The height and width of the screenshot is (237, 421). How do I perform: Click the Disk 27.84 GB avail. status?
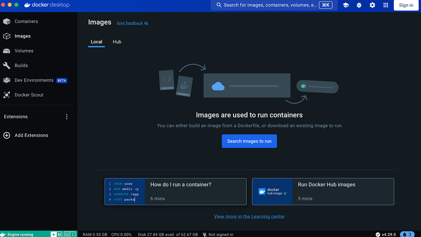(x=168, y=234)
